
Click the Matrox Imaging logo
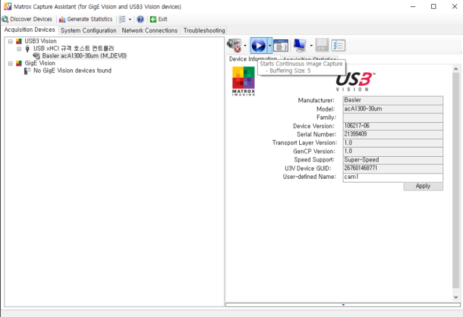(x=244, y=81)
